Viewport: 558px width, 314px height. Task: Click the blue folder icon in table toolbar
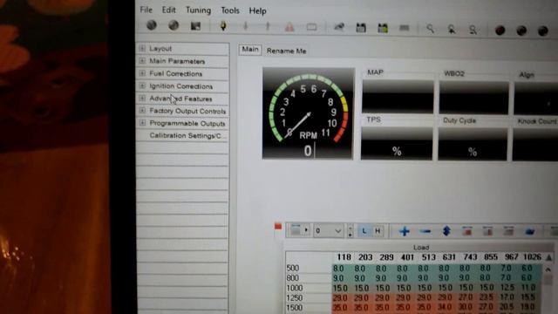[x=530, y=232]
